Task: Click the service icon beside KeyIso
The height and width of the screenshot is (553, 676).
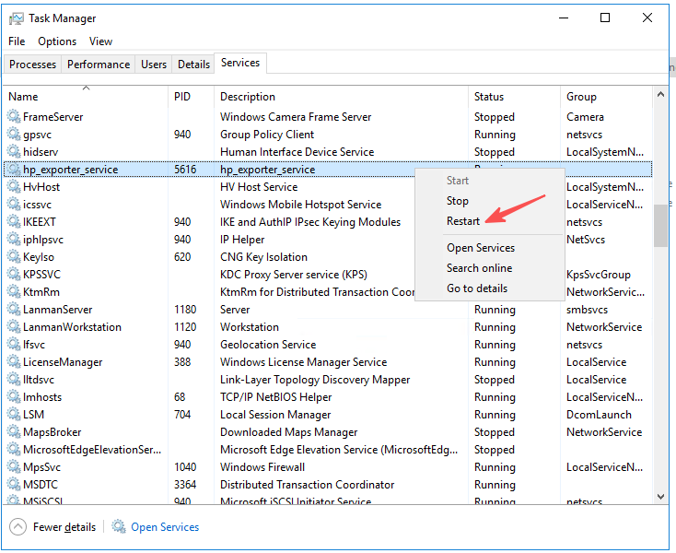Action: pos(13,257)
